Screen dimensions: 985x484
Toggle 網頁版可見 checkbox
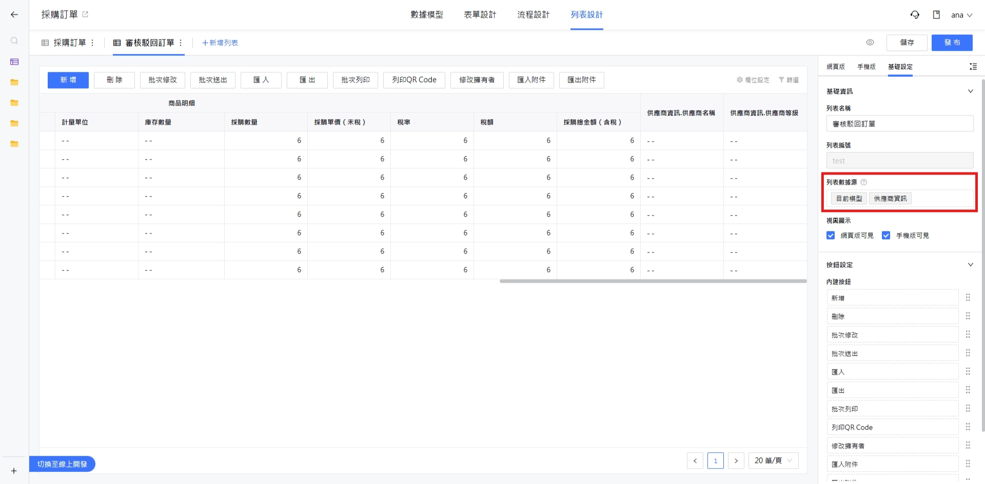(831, 236)
